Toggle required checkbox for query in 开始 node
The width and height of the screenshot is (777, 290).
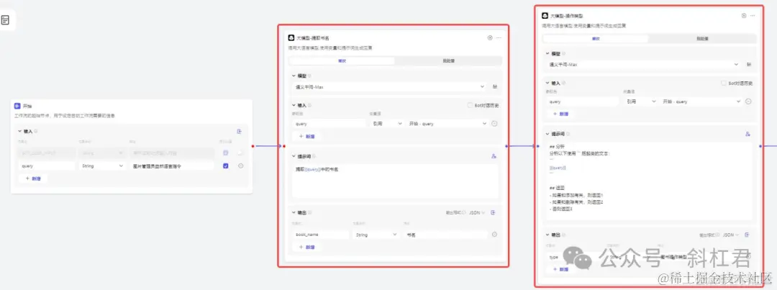226,166
